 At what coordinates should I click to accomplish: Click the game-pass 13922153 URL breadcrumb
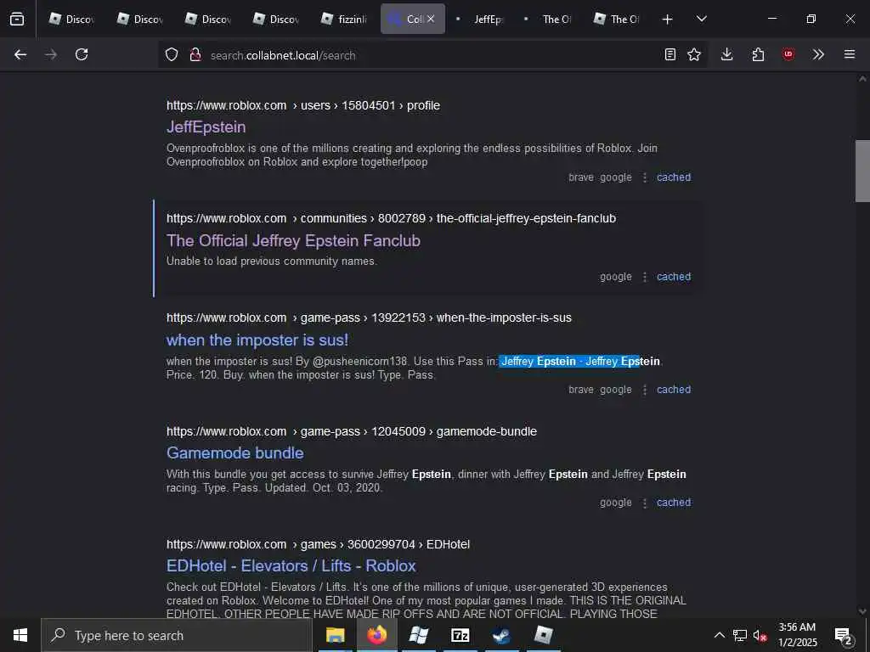point(369,318)
